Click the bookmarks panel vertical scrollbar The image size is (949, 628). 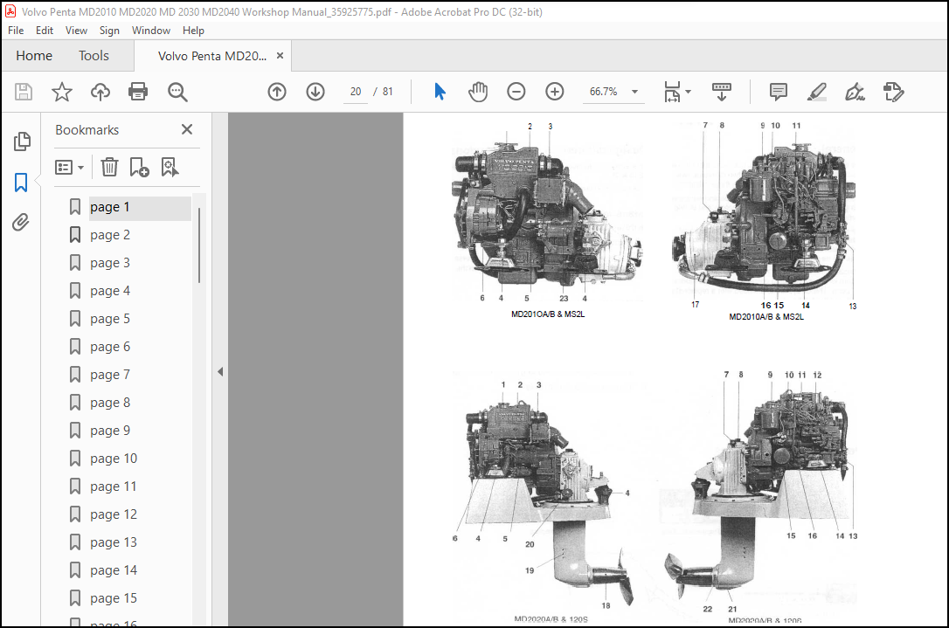(199, 245)
